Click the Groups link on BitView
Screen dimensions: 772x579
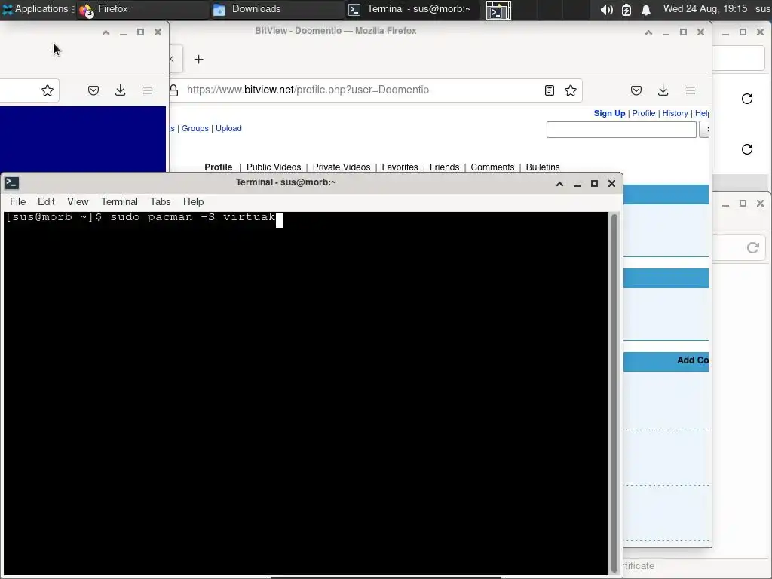pos(195,128)
